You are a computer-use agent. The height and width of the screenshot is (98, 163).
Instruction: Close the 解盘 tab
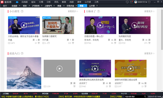pyautogui.click(x=64, y=6)
